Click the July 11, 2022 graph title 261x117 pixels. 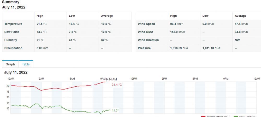(x=16, y=72)
